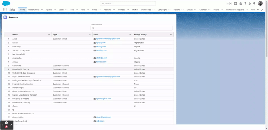Switch to the Home tab
Screen dimensions: 268x130
click(22, 10)
